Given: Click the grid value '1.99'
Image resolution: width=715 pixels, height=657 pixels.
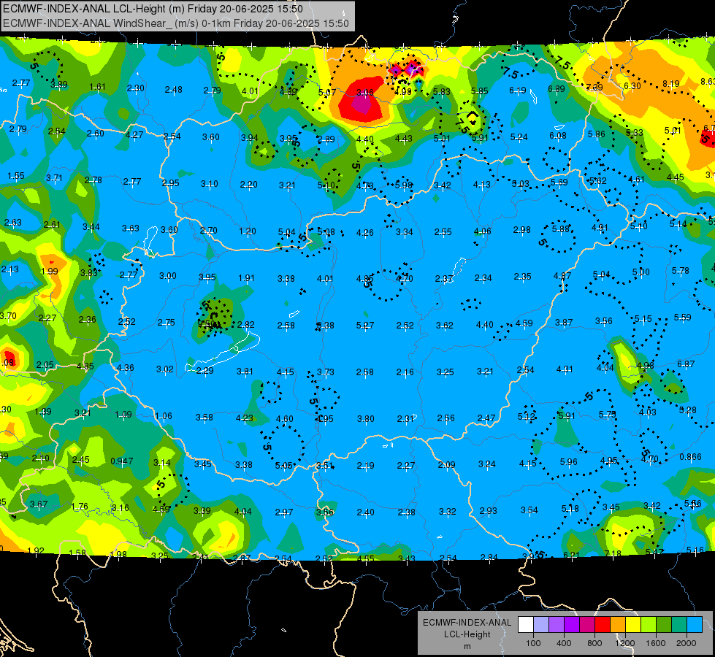Looking at the screenshot, I should point(49,272).
